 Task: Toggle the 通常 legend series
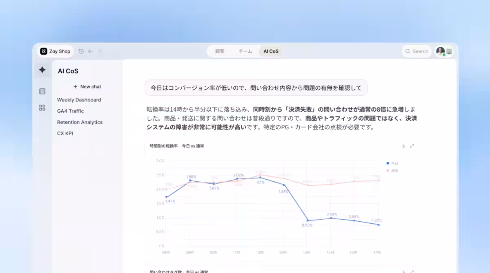coord(392,170)
